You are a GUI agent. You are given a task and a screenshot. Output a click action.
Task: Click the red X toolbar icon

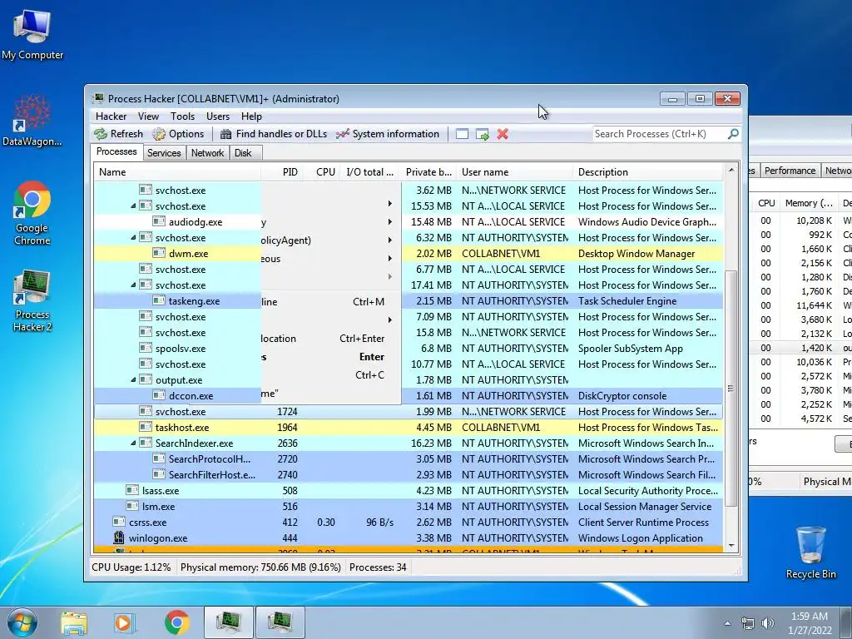[503, 134]
